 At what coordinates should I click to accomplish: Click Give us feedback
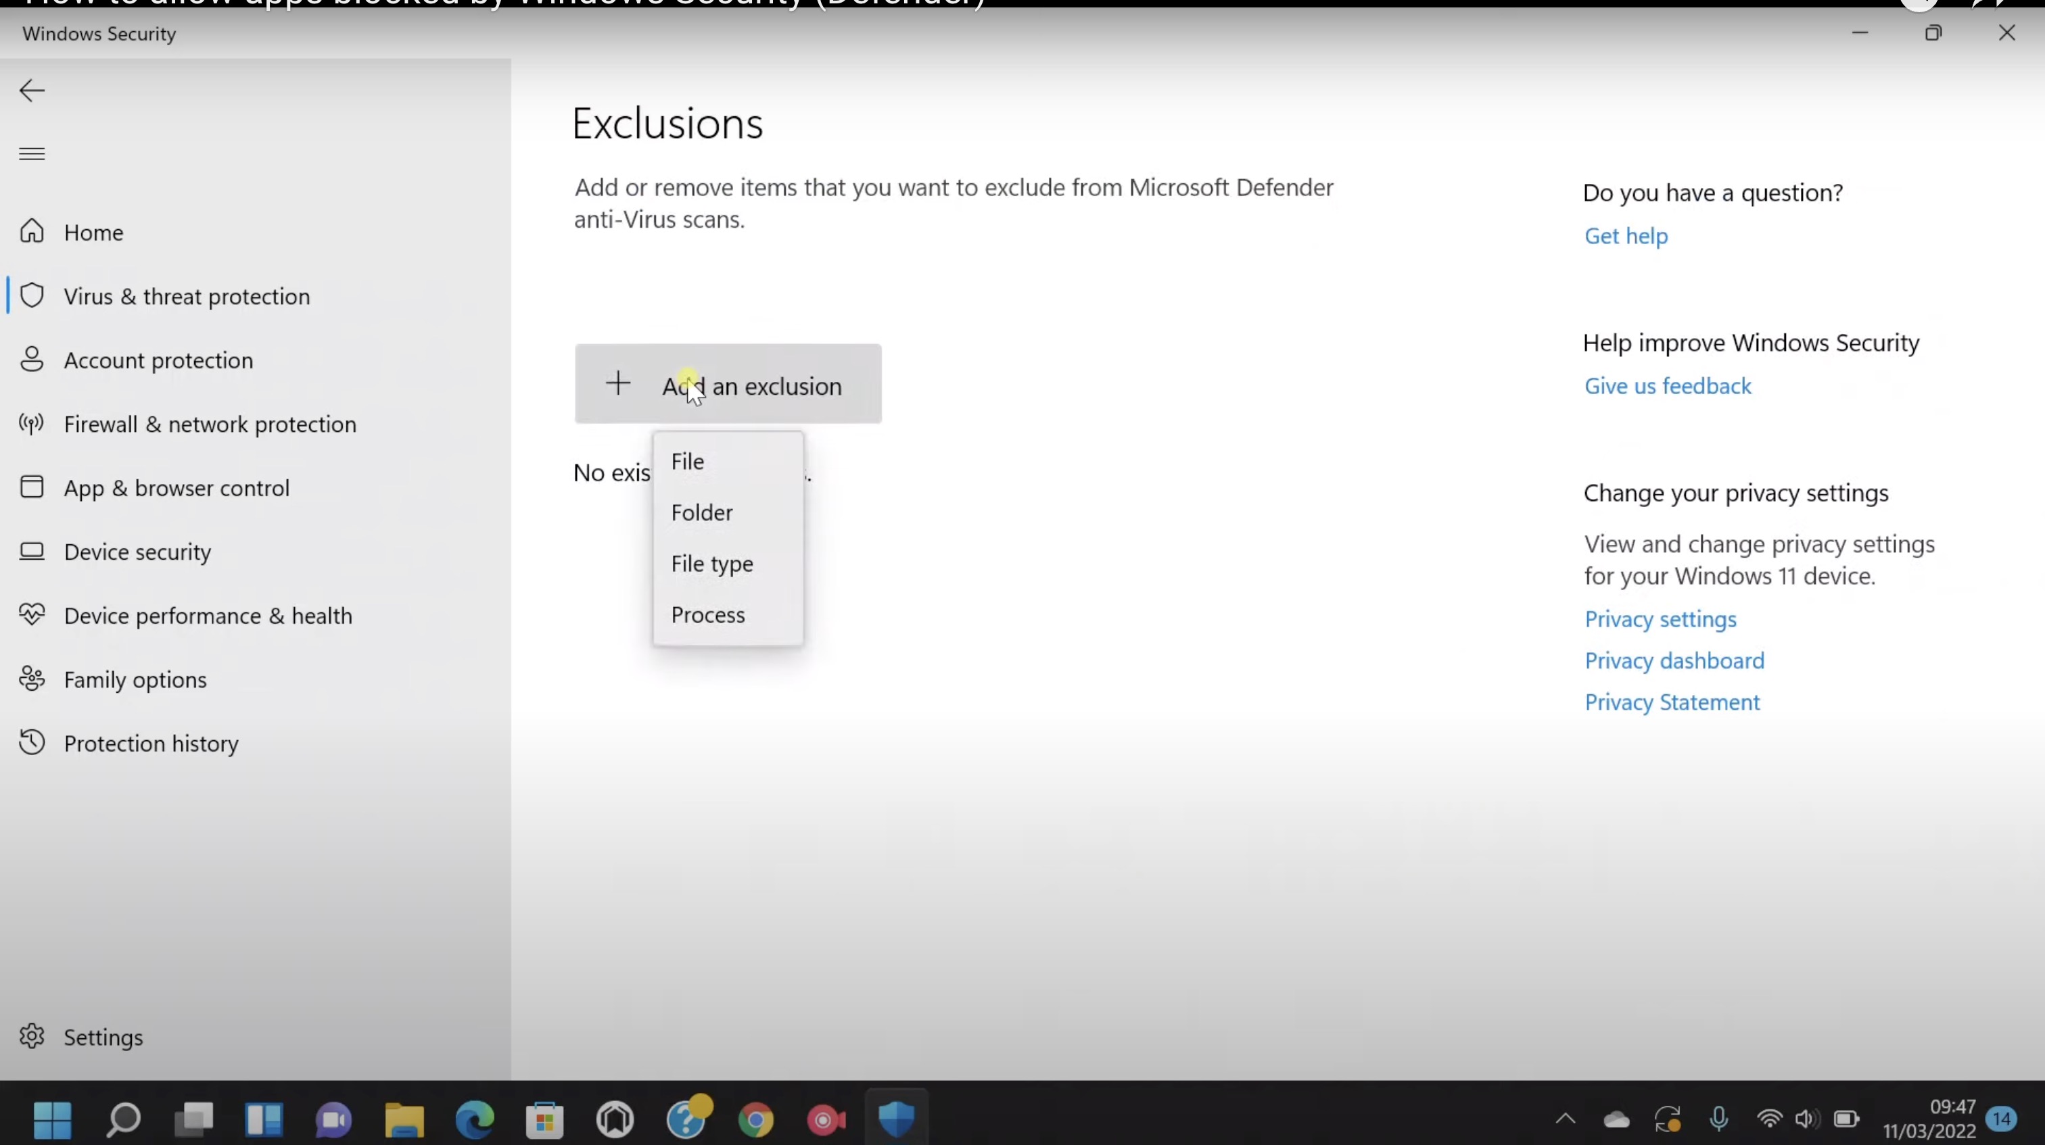pos(1668,386)
